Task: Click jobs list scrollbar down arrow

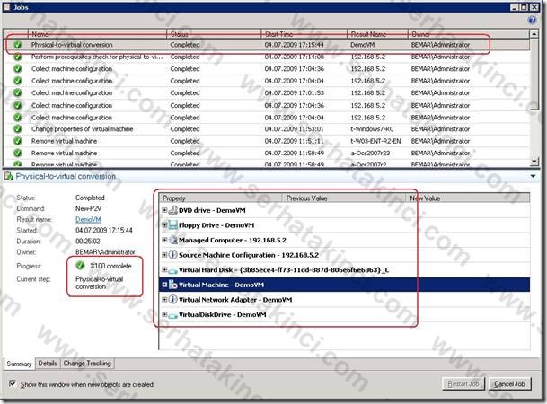Action: point(534,162)
